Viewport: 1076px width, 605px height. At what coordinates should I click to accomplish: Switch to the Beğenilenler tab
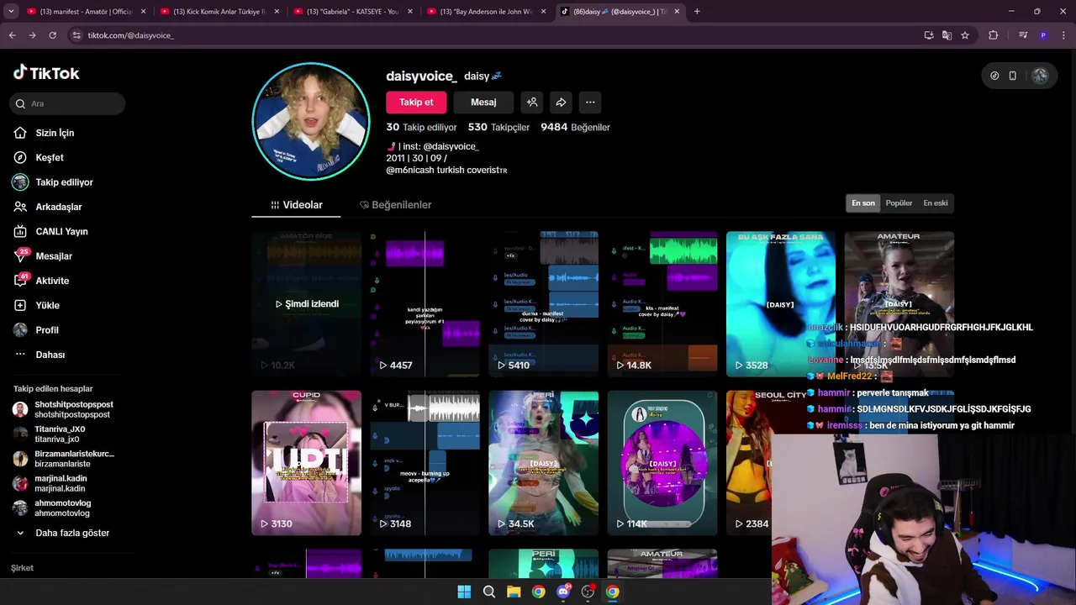tap(395, 205)
